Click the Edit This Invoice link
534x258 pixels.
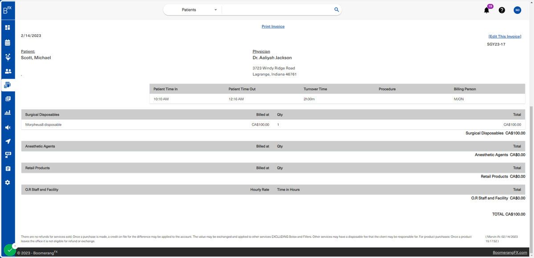[x=505, y=36]
